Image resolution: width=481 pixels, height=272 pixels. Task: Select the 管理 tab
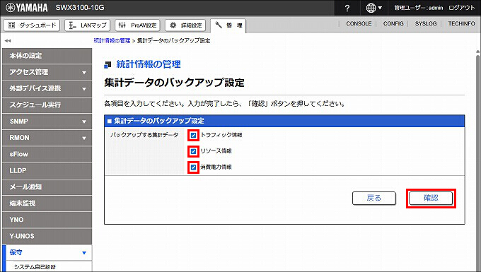(228, 25)
